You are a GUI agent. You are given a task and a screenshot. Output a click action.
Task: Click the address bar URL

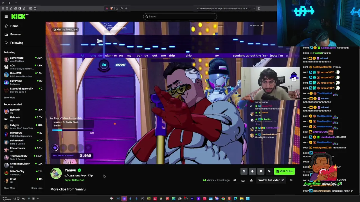point(224,8)
